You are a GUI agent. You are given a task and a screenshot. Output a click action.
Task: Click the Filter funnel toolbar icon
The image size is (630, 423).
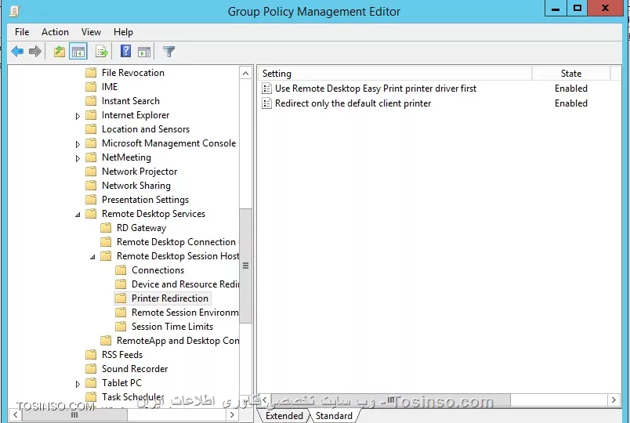168,52
